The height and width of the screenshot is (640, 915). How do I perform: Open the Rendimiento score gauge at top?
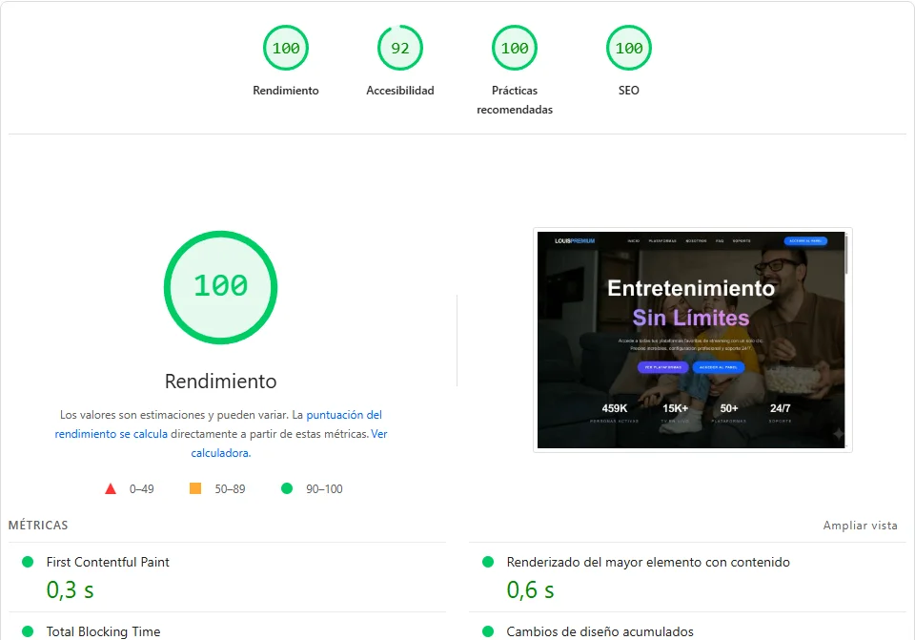coord(286,48)
